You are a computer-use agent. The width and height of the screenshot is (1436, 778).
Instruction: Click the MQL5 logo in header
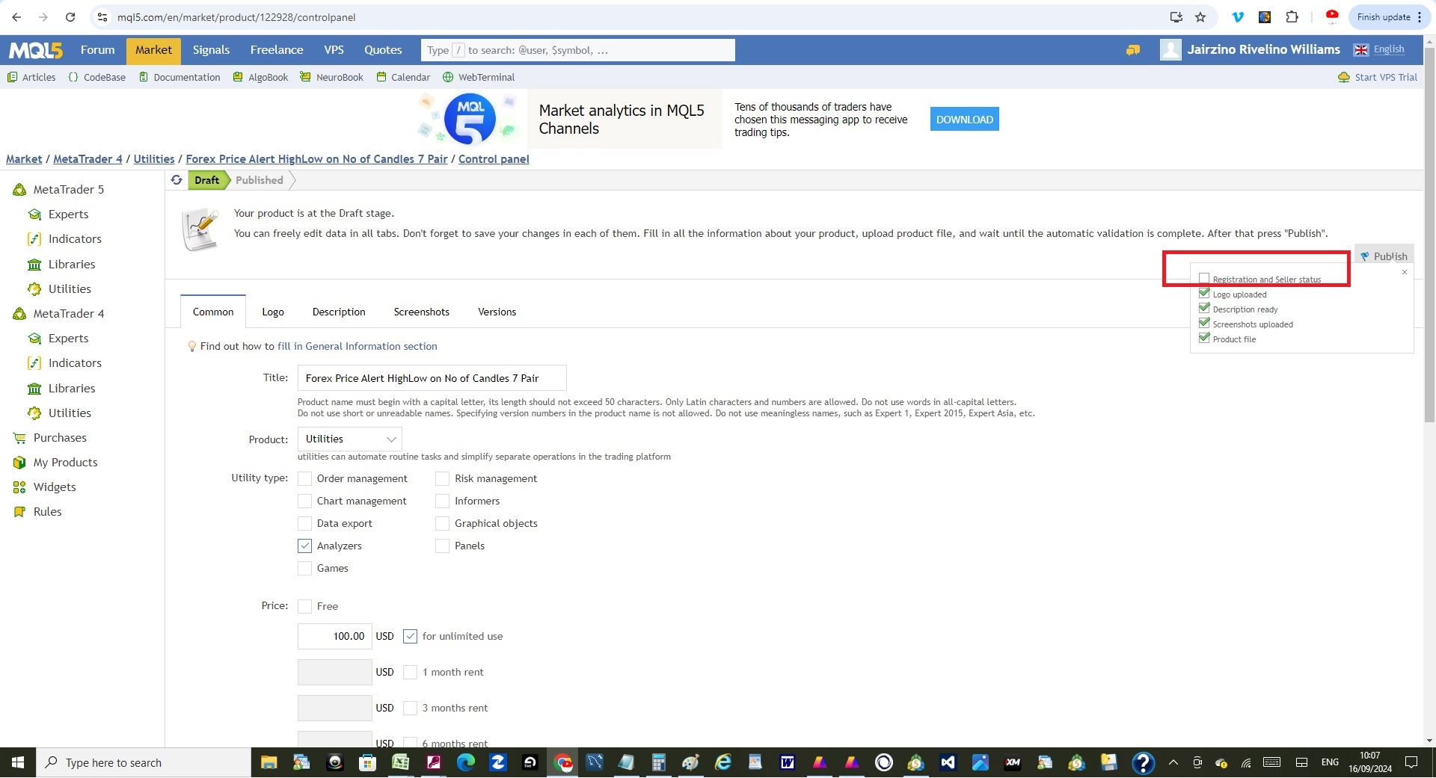click(x=35, y=50)
